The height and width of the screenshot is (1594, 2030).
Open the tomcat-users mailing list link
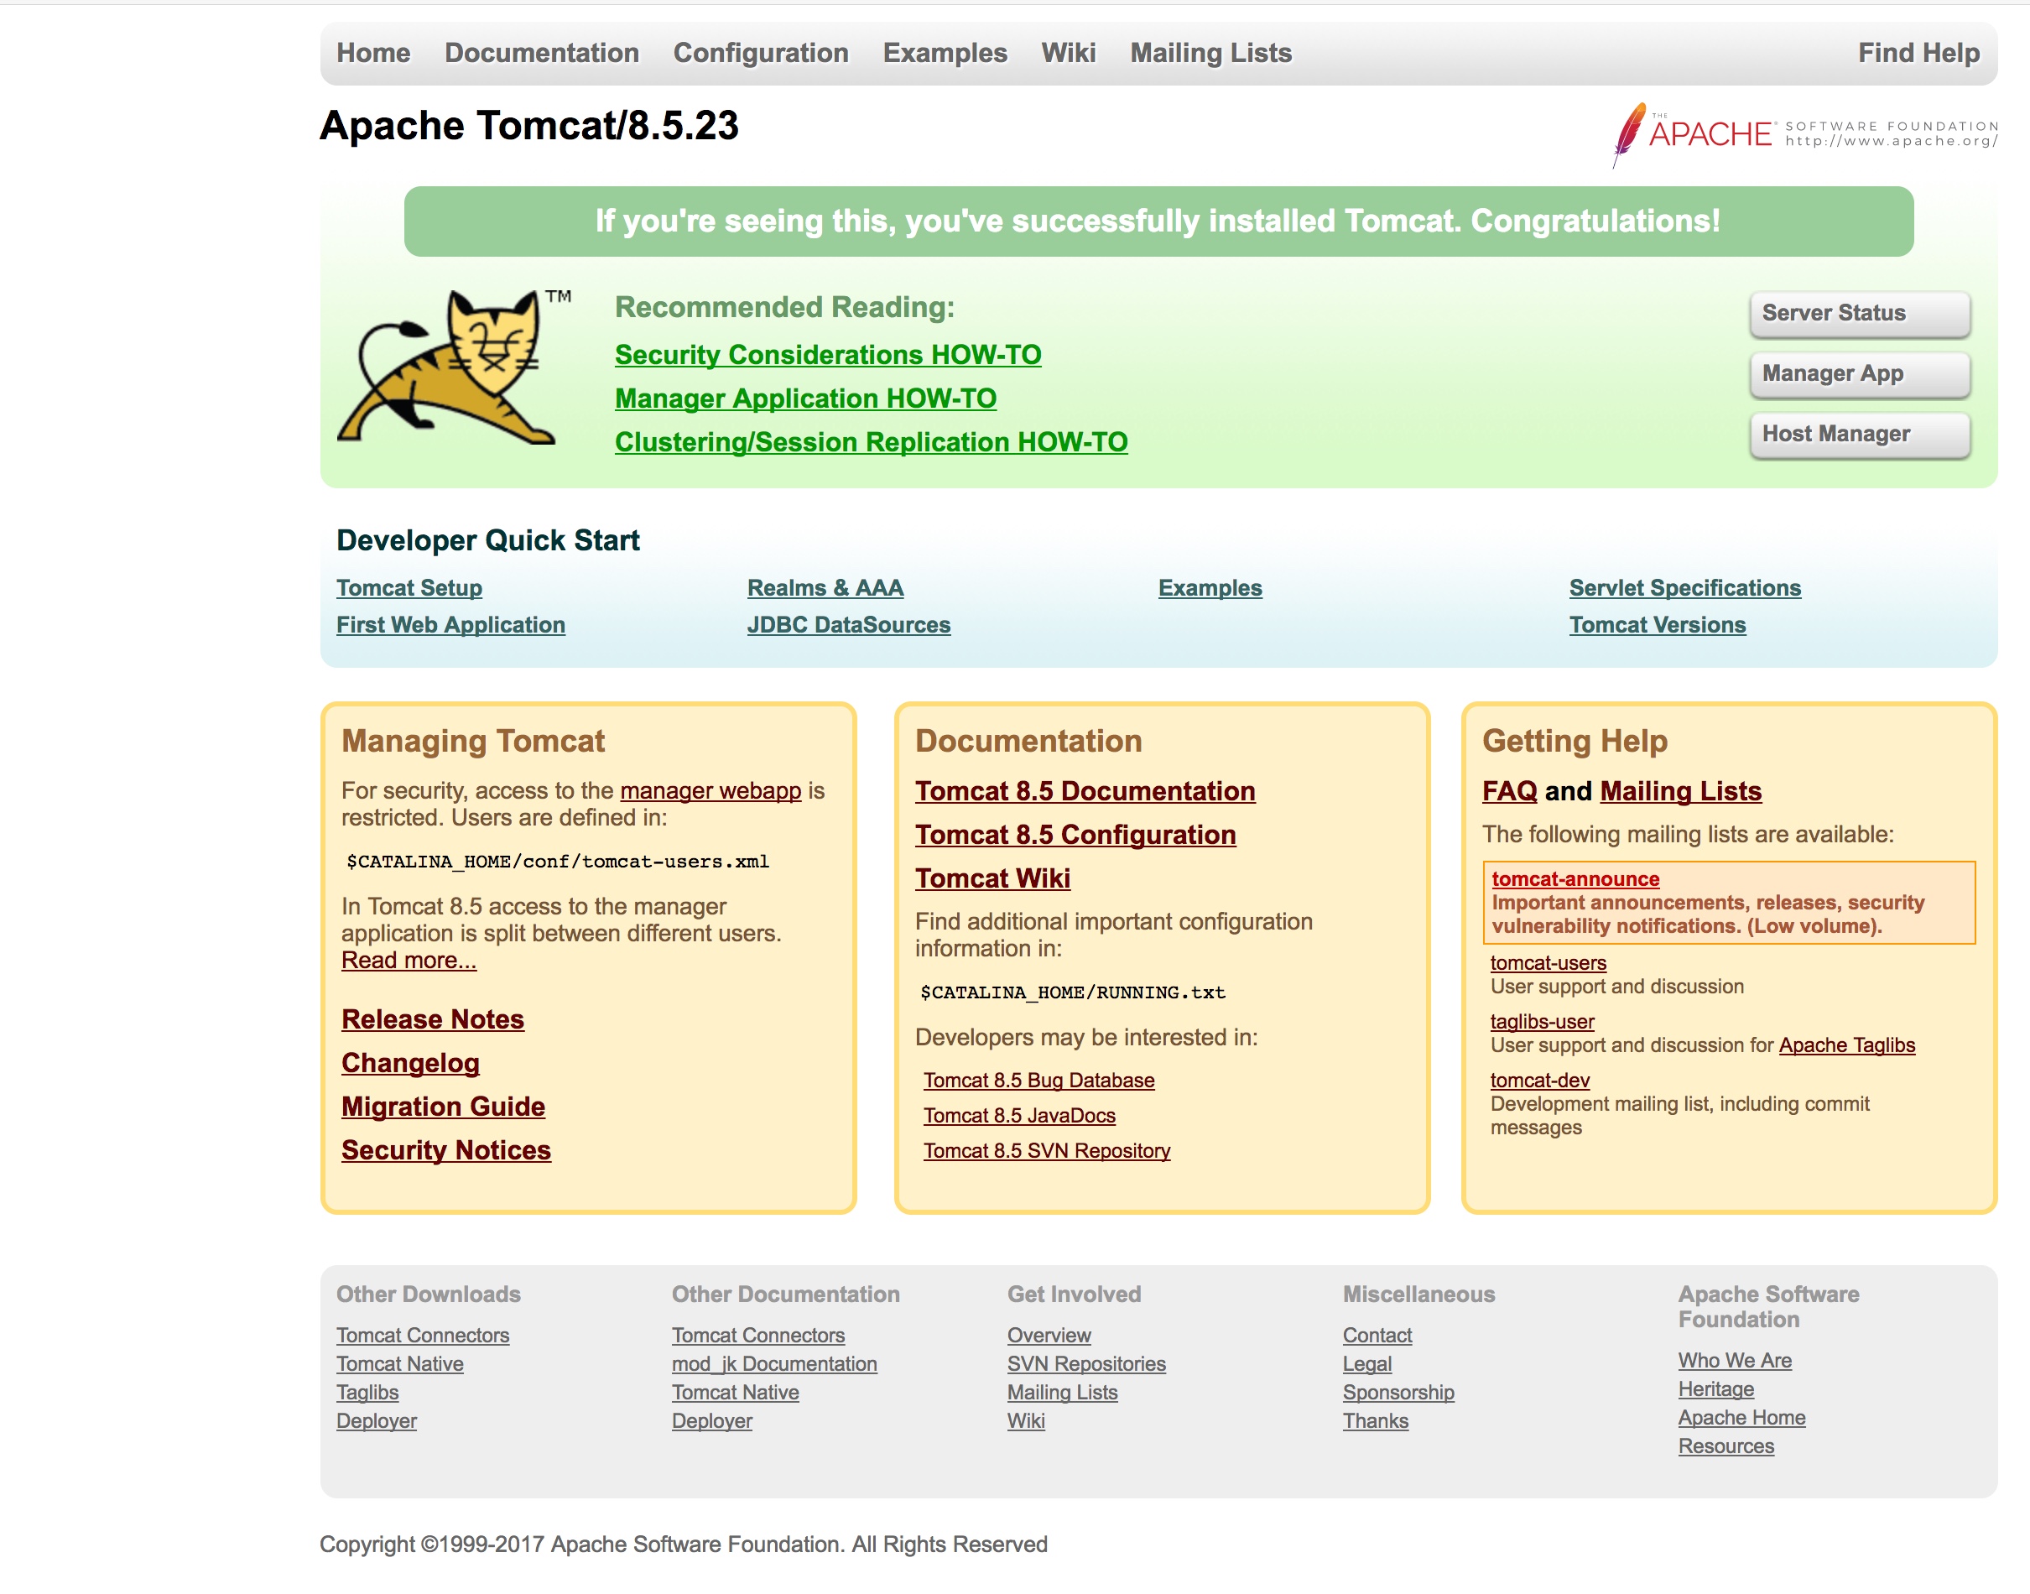tap(1549, 963)
